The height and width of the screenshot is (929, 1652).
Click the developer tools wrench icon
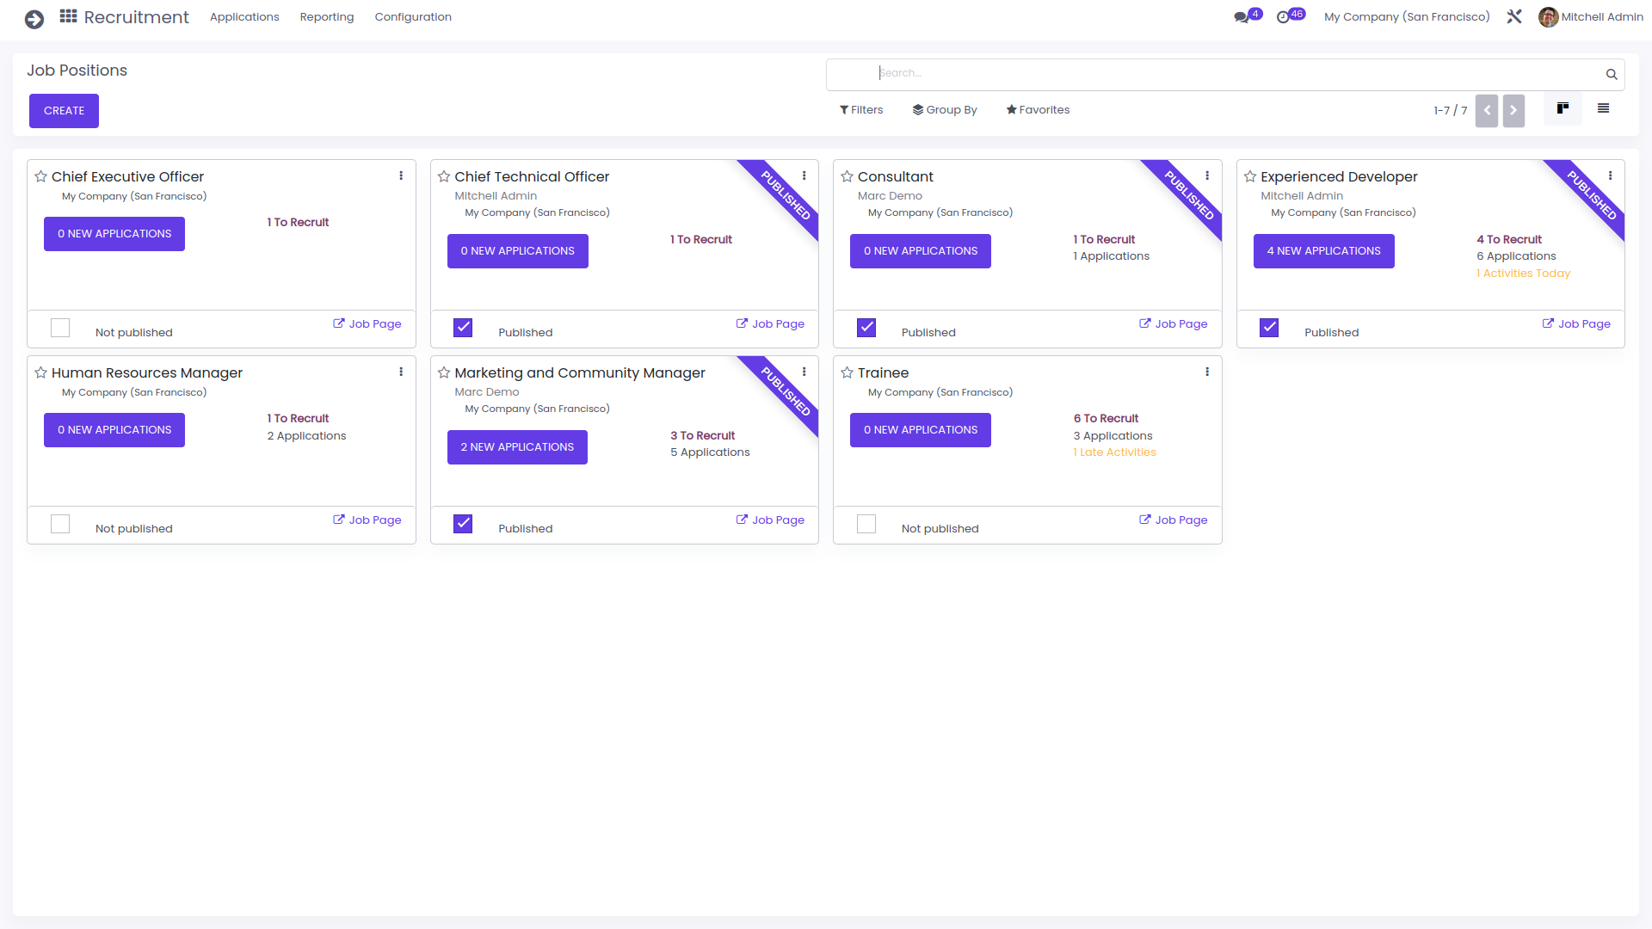(1514, 16)
